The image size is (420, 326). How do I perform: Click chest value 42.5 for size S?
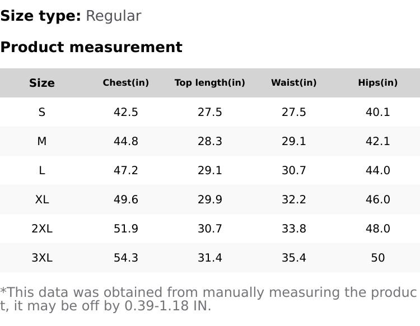coord(126,112)
